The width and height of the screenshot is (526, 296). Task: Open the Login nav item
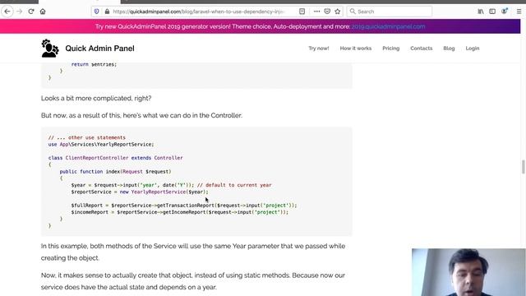473,49
